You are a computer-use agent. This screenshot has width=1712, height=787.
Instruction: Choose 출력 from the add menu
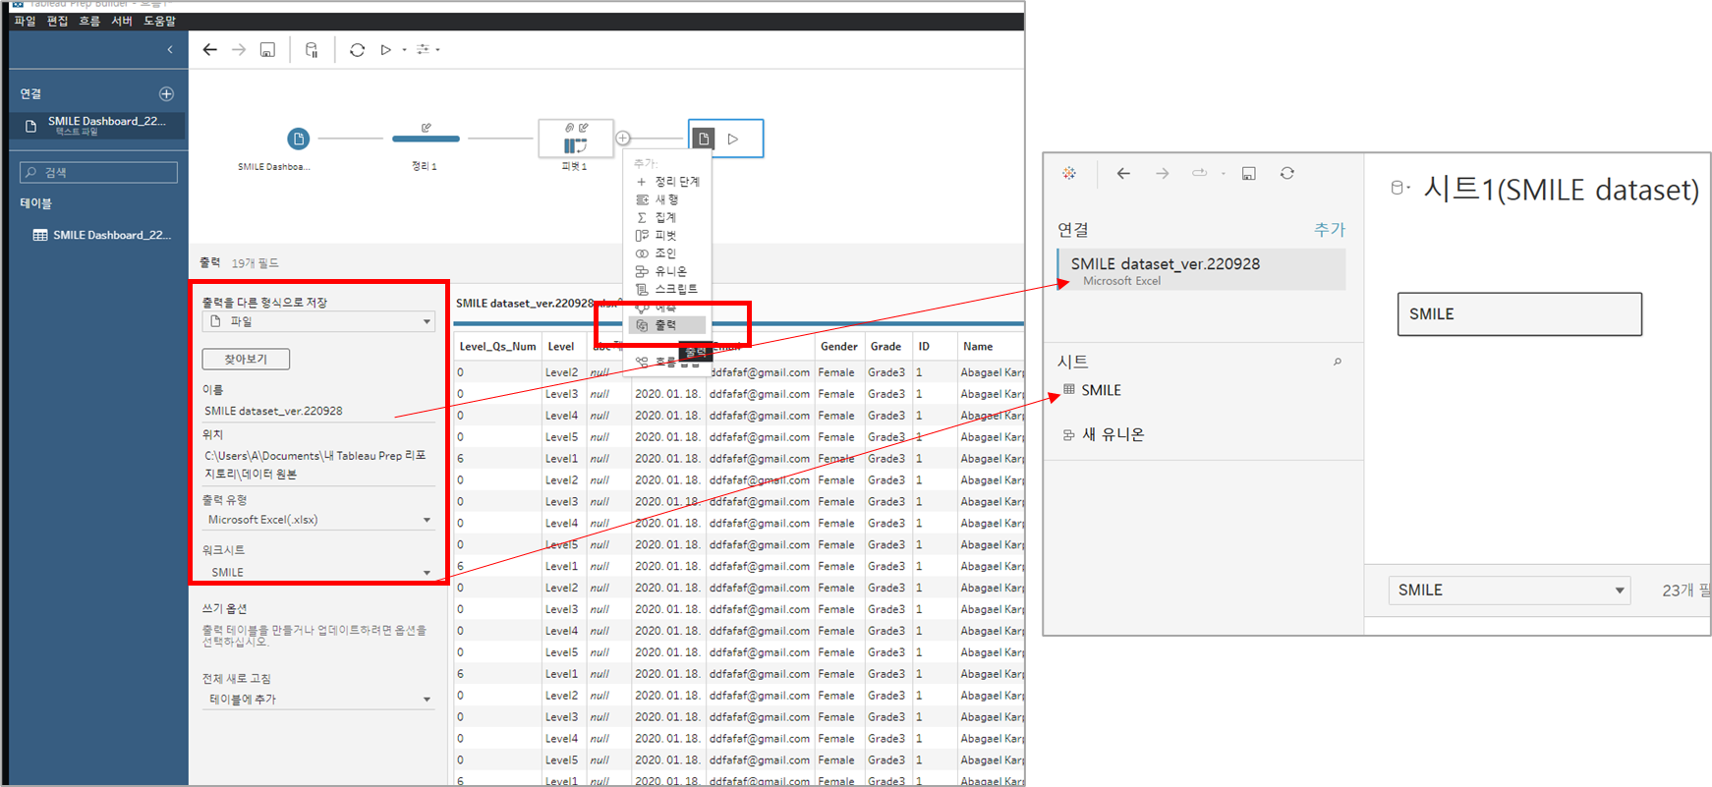pyautogui.click(x=667, y=325)
